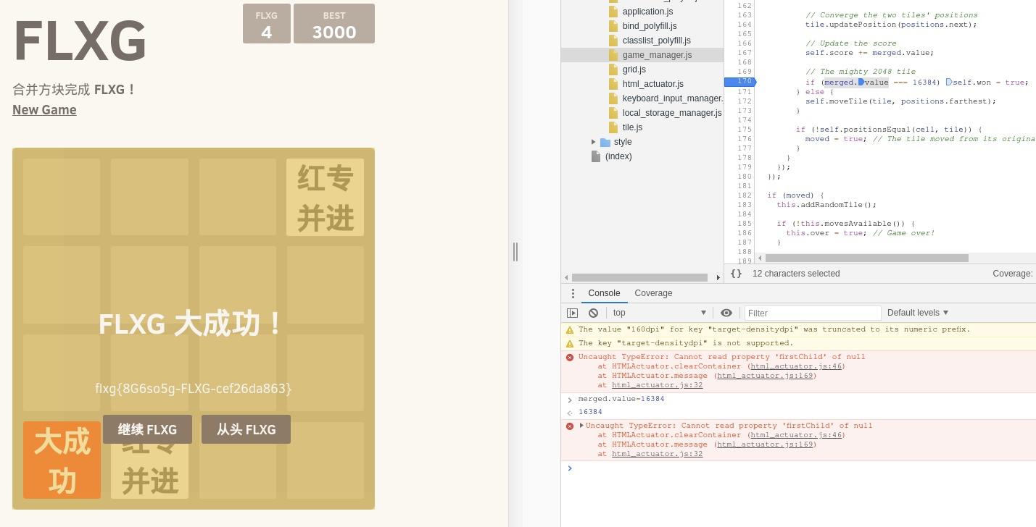Toggle the inline breakpoint marker before value
The height and width of the screenshot is (527, 1036).
pos(861,83)
